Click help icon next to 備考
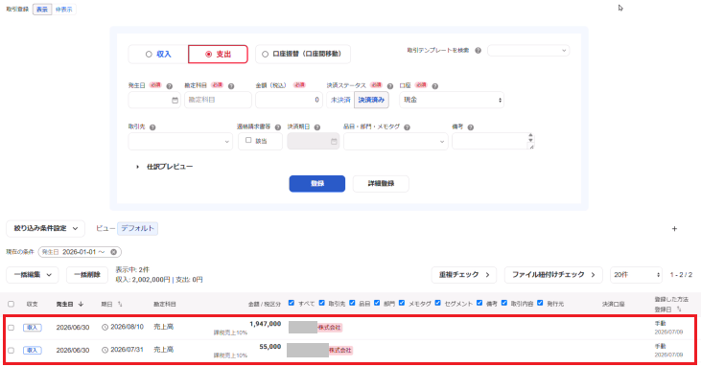This screenshot has width=701, height=367. pyautogui.click(x=470, y=127)
